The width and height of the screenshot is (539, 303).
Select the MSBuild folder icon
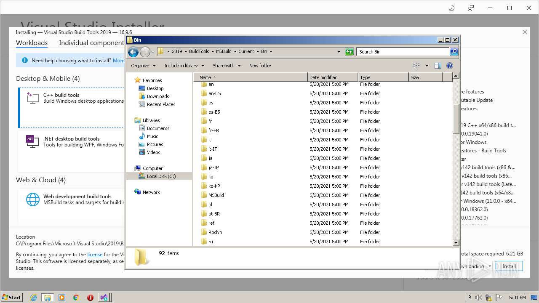click(204, 195)
